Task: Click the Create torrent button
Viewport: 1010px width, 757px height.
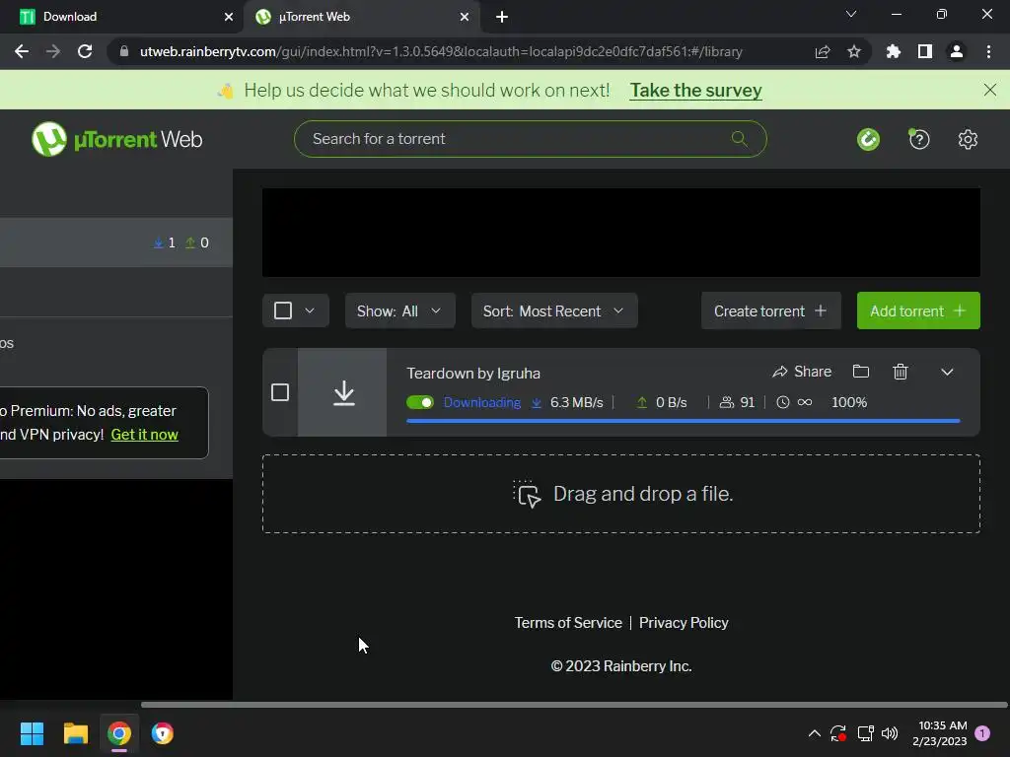Action: (771, 310)
